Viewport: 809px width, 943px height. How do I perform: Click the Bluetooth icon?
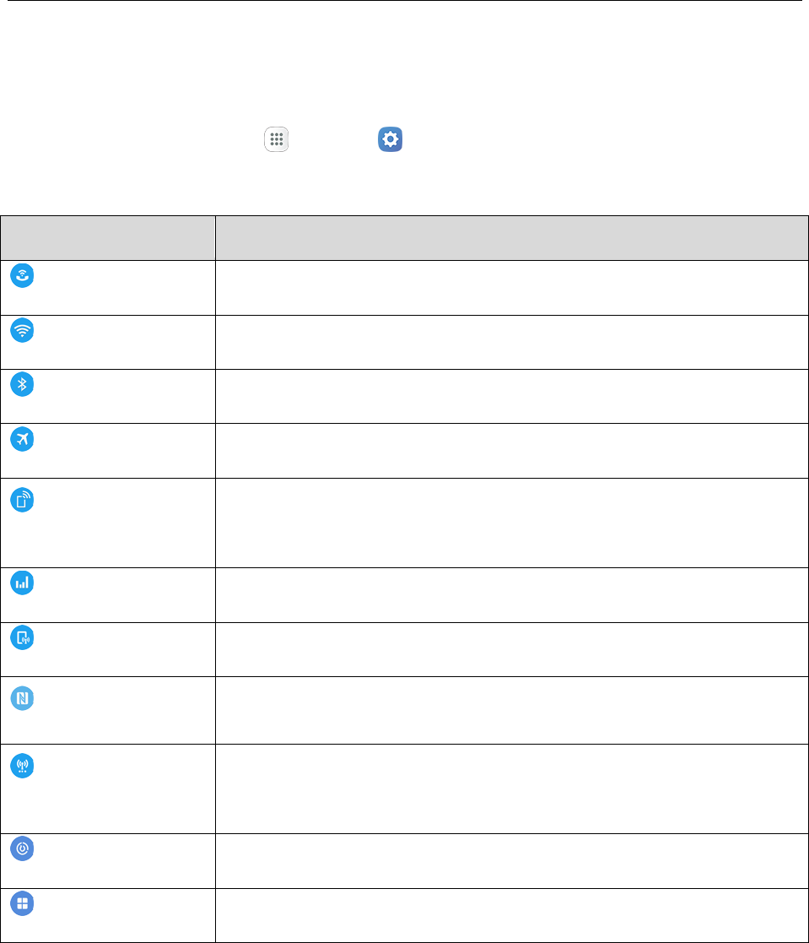tap(23, 385)
